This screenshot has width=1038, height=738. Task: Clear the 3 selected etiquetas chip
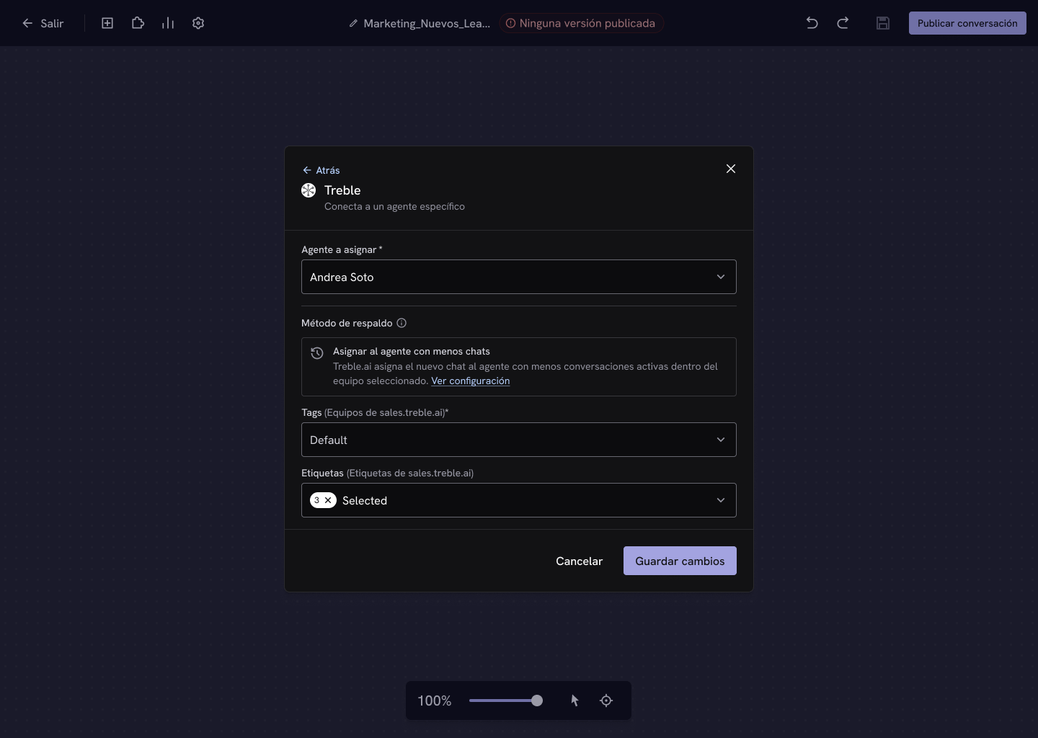click(328, 500)
